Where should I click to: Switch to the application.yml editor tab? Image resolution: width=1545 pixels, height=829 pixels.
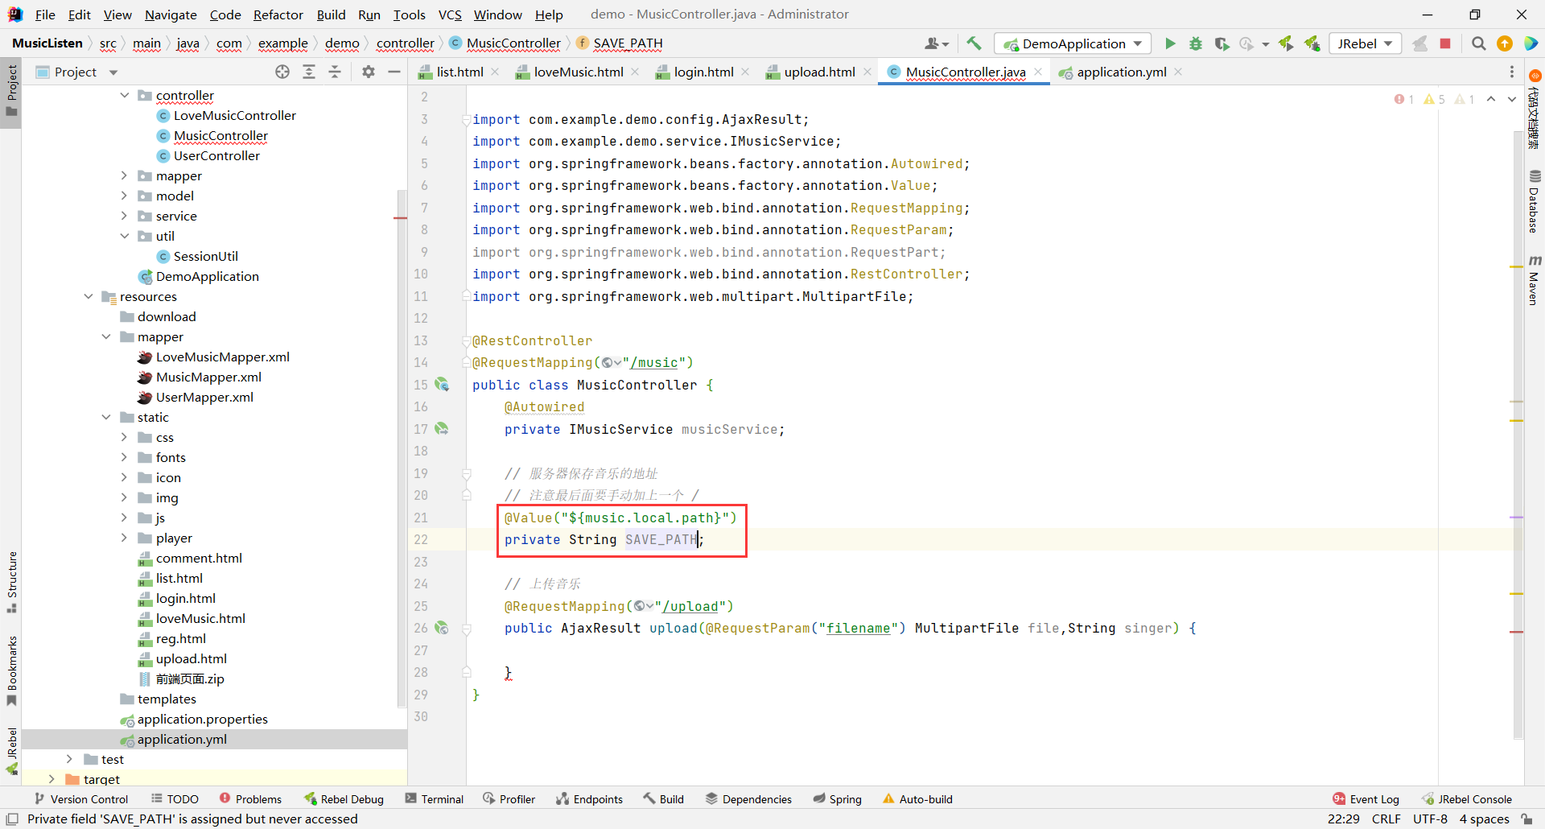(x=1121, y=72)
